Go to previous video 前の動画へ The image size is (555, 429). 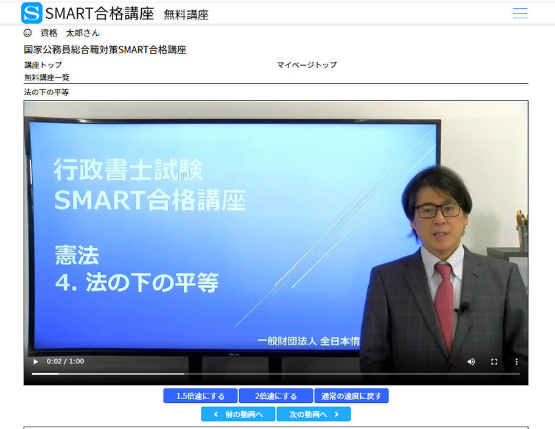238,414
